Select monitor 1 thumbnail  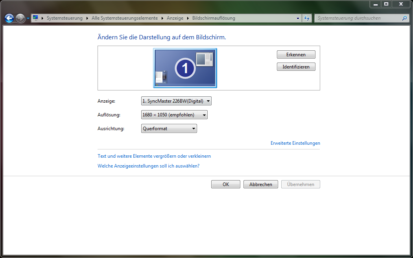click(185, 68)
